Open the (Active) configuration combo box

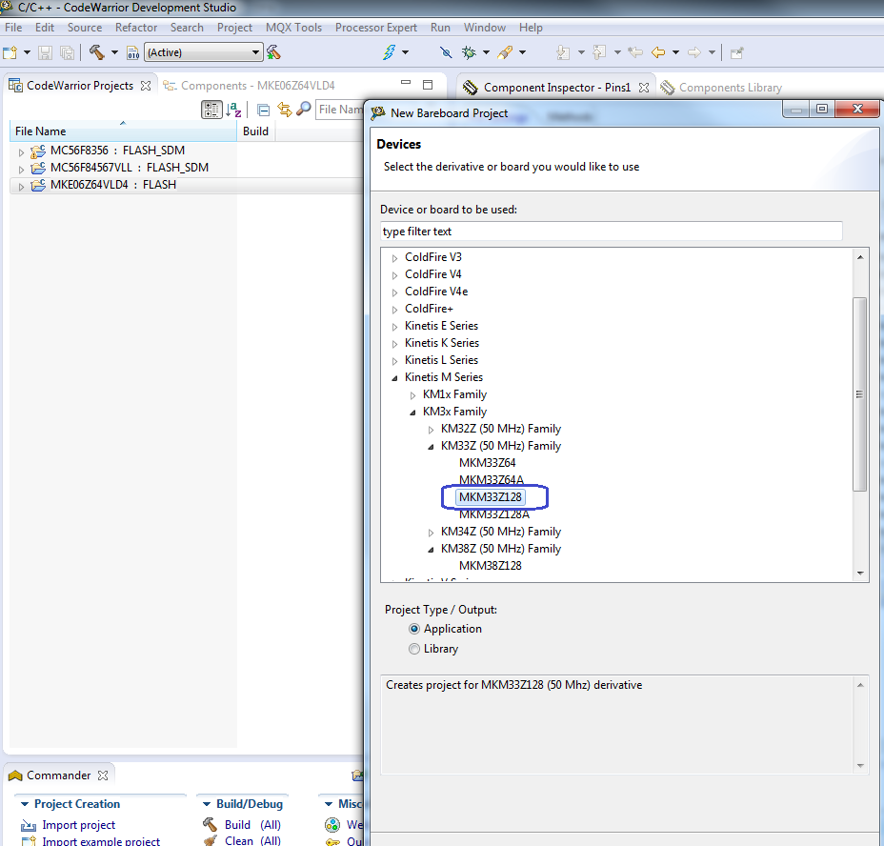204,52
